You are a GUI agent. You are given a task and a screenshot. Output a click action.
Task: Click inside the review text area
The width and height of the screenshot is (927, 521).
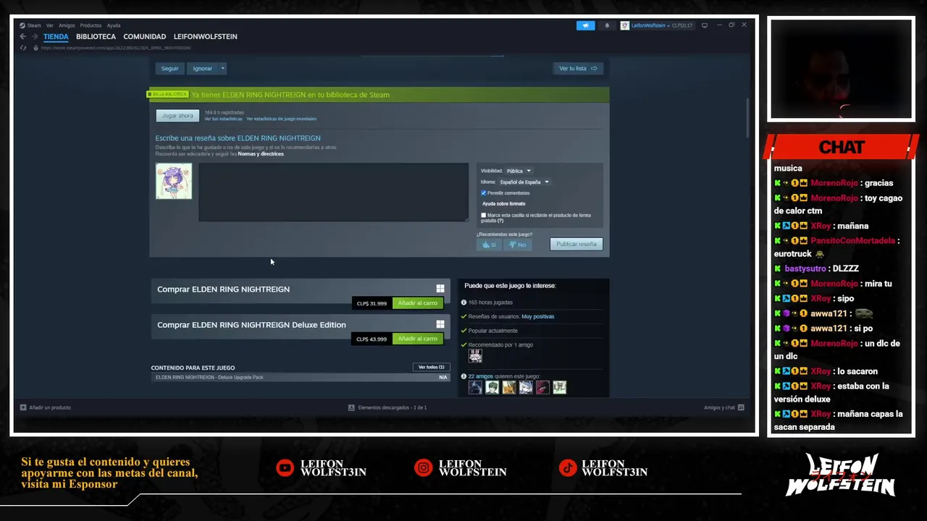(334, 192)
